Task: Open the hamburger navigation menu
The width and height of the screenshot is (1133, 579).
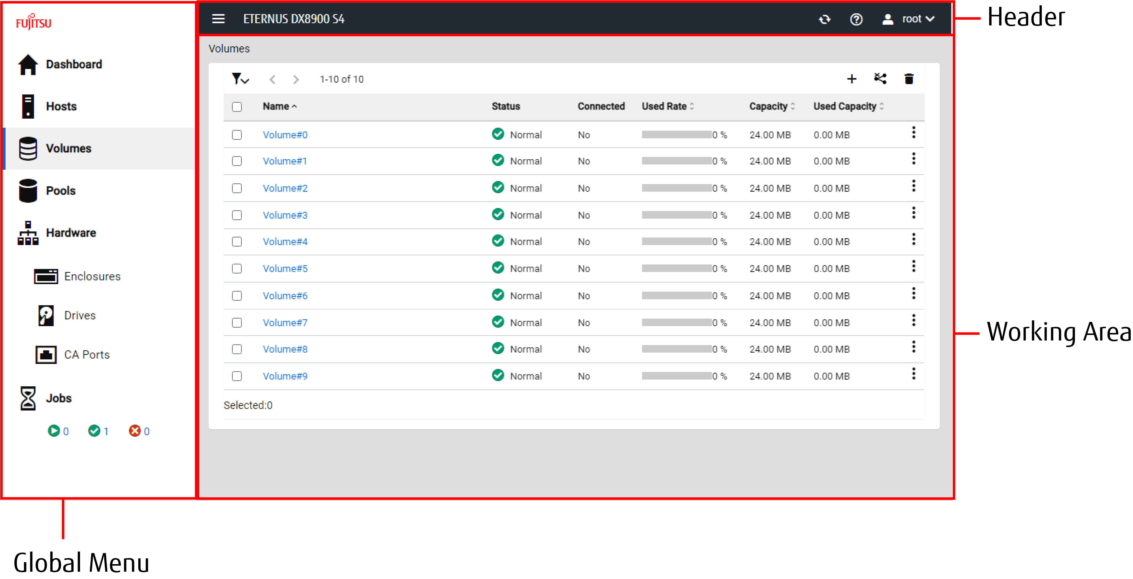Action: point(219,18)
